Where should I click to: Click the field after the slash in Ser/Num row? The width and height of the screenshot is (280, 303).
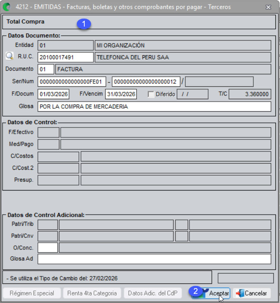[x=219, y=82]
